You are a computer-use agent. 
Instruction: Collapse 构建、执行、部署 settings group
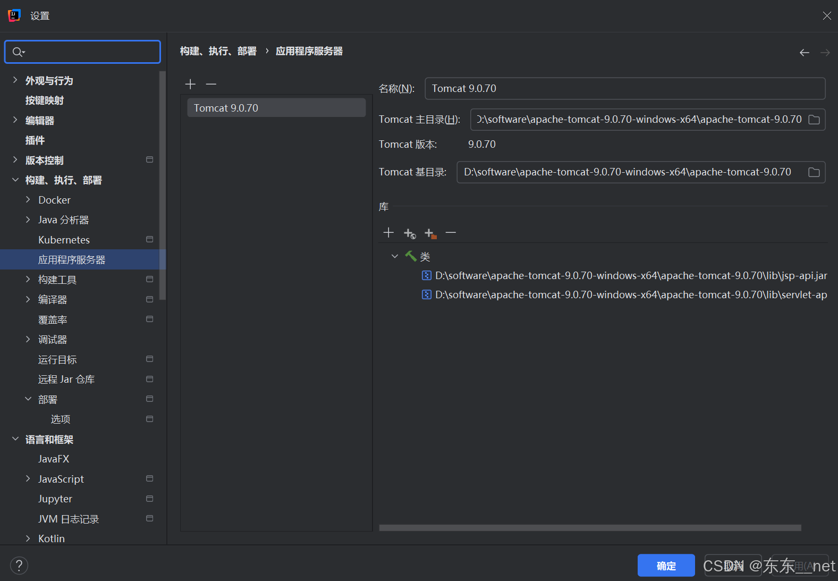click(15, 180)
